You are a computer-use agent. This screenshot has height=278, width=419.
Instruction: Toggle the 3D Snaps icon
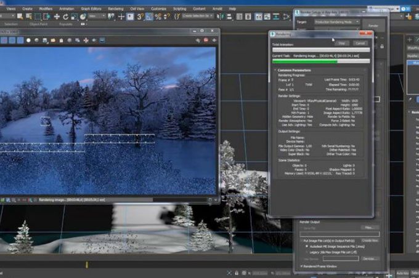click(140, 17)
